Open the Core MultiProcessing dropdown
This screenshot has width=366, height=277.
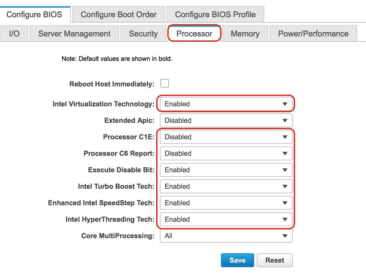pos(226,236)
